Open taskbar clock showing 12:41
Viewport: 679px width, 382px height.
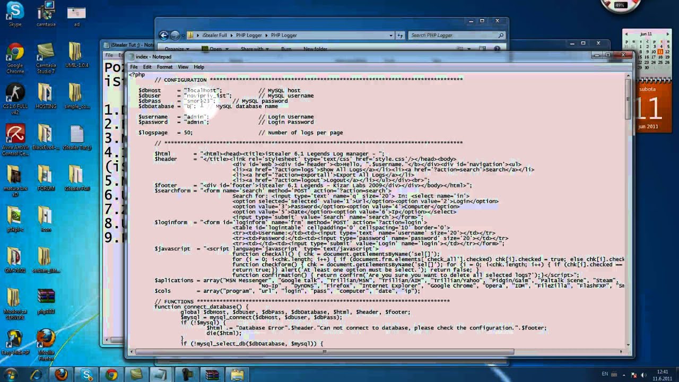point(662,375)
